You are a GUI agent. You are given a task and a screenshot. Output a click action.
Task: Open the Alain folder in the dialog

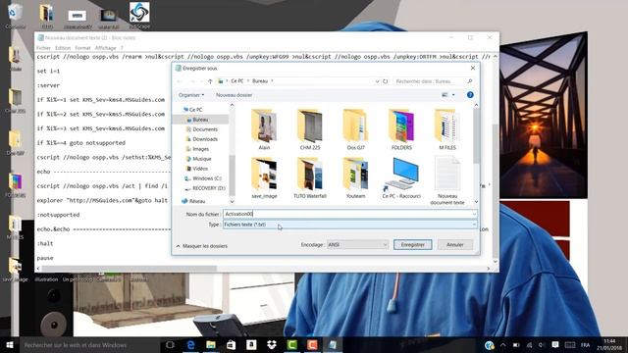tap(264, 128)
